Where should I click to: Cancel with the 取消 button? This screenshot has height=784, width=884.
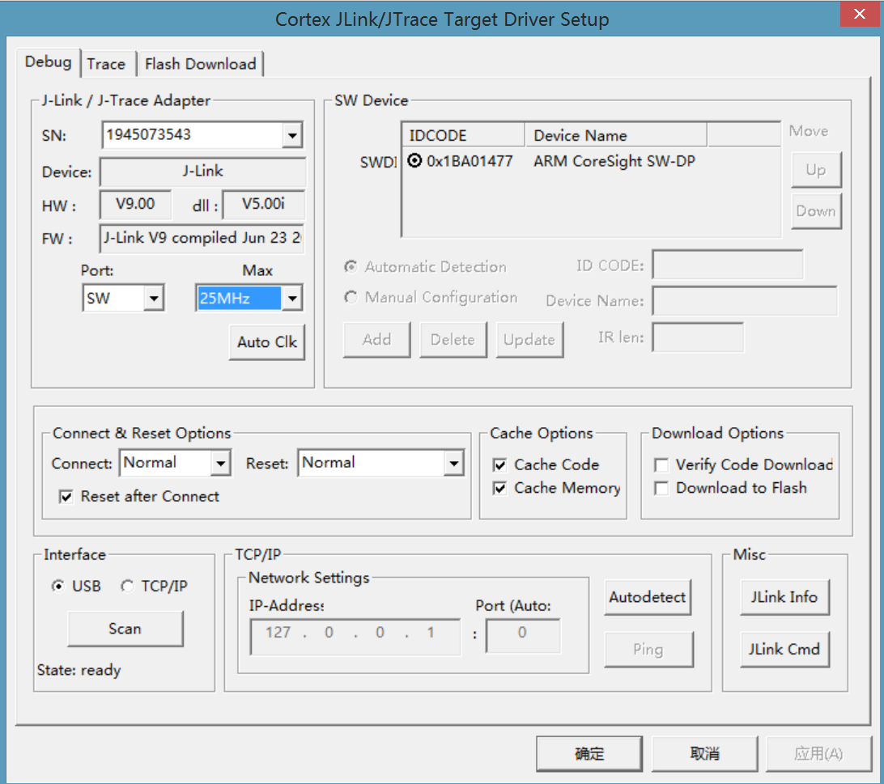[705, 753]
